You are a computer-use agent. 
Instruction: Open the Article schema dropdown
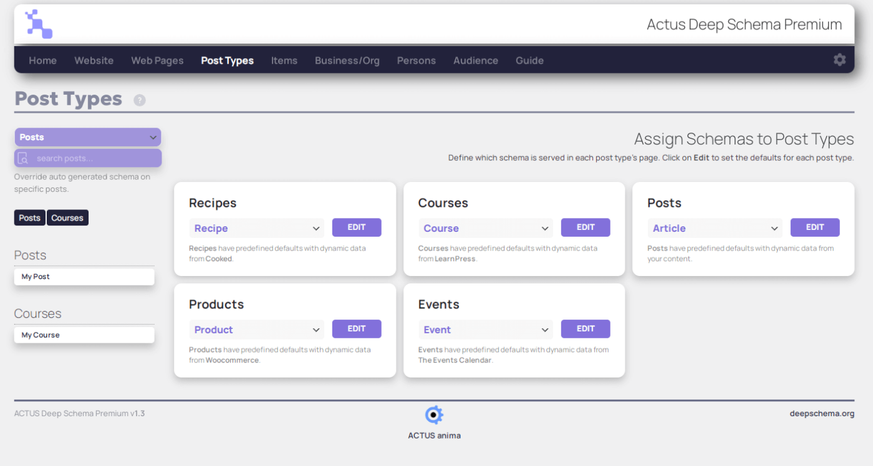click(715, 228)
